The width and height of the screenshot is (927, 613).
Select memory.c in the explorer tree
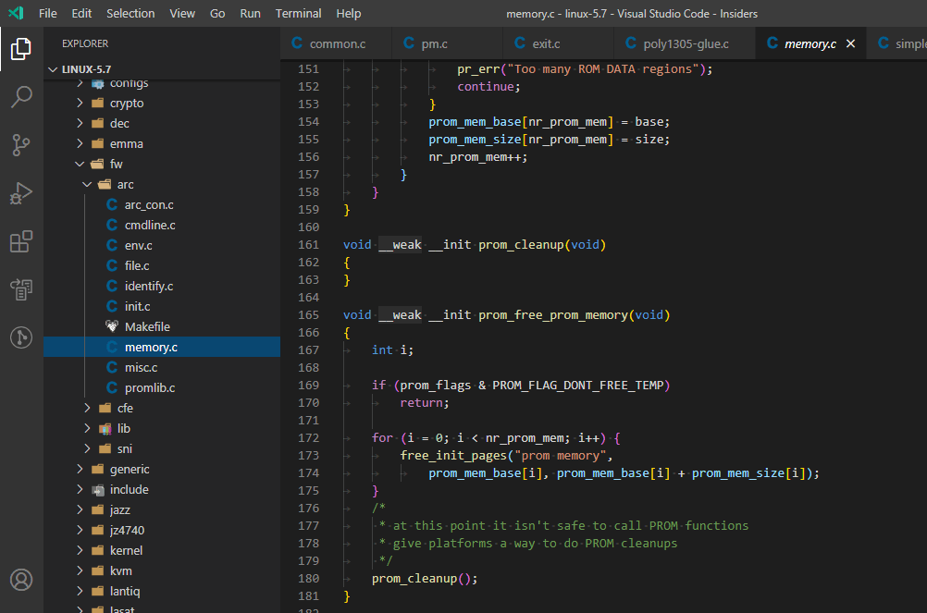pyautogui.click(x=162, y=348)
